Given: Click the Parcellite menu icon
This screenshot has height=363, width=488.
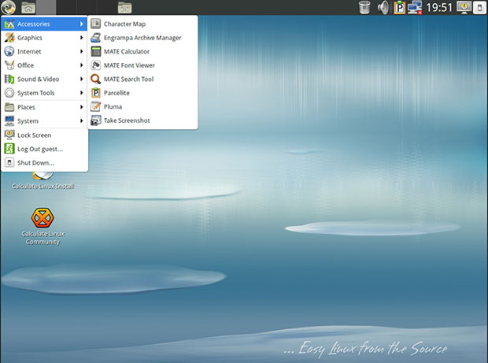Looking at the screenshot, I should (x=95, y=93).
